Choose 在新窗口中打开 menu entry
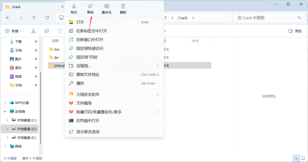Viewport: 308px width, 162px height. pyautogui.click(x=114, y=40)
